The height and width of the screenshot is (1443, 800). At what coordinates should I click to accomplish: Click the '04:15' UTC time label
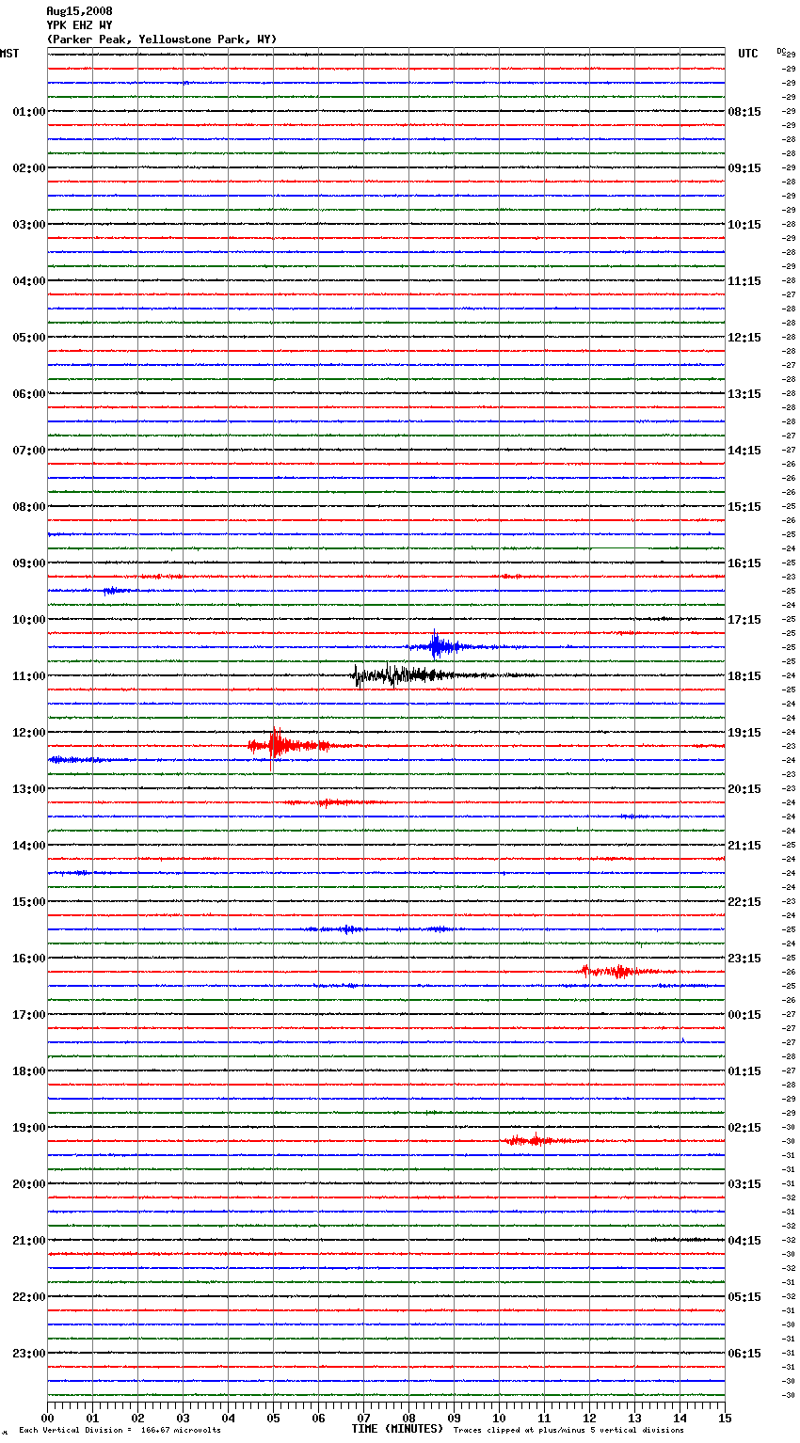pos(744,1241)
